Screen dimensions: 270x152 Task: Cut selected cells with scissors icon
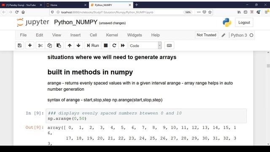pos(40,46)
